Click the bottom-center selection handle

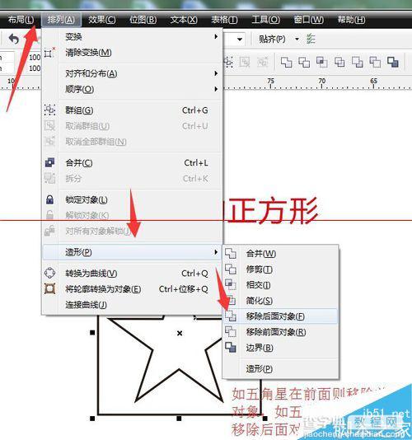(x=179, y=419)
